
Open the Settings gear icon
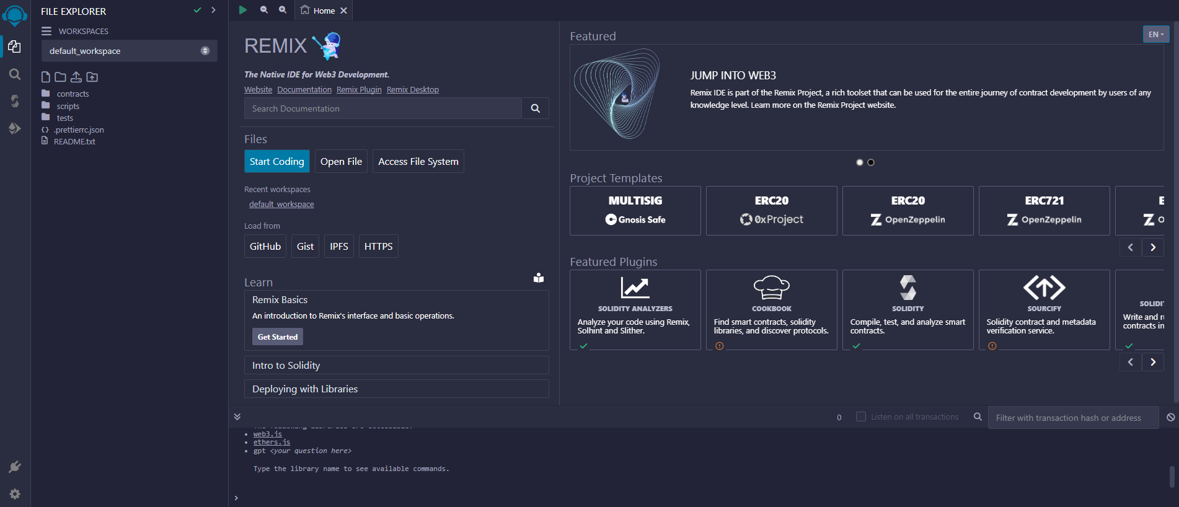pos(15,494)
